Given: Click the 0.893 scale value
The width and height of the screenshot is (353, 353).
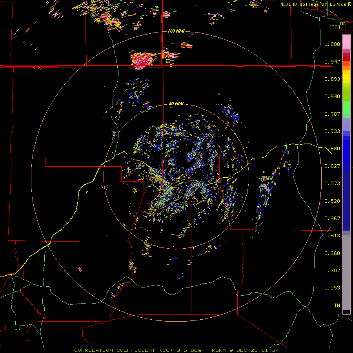Looking at the screenshot, I should 332,79.
